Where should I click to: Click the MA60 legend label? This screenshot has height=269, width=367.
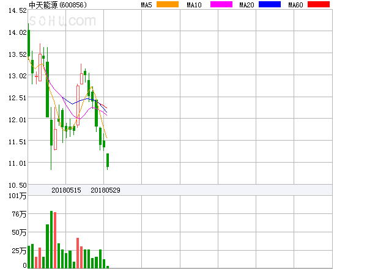tap(295, 5)
